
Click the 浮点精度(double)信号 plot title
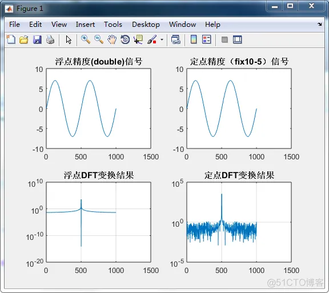click(98, 62)
